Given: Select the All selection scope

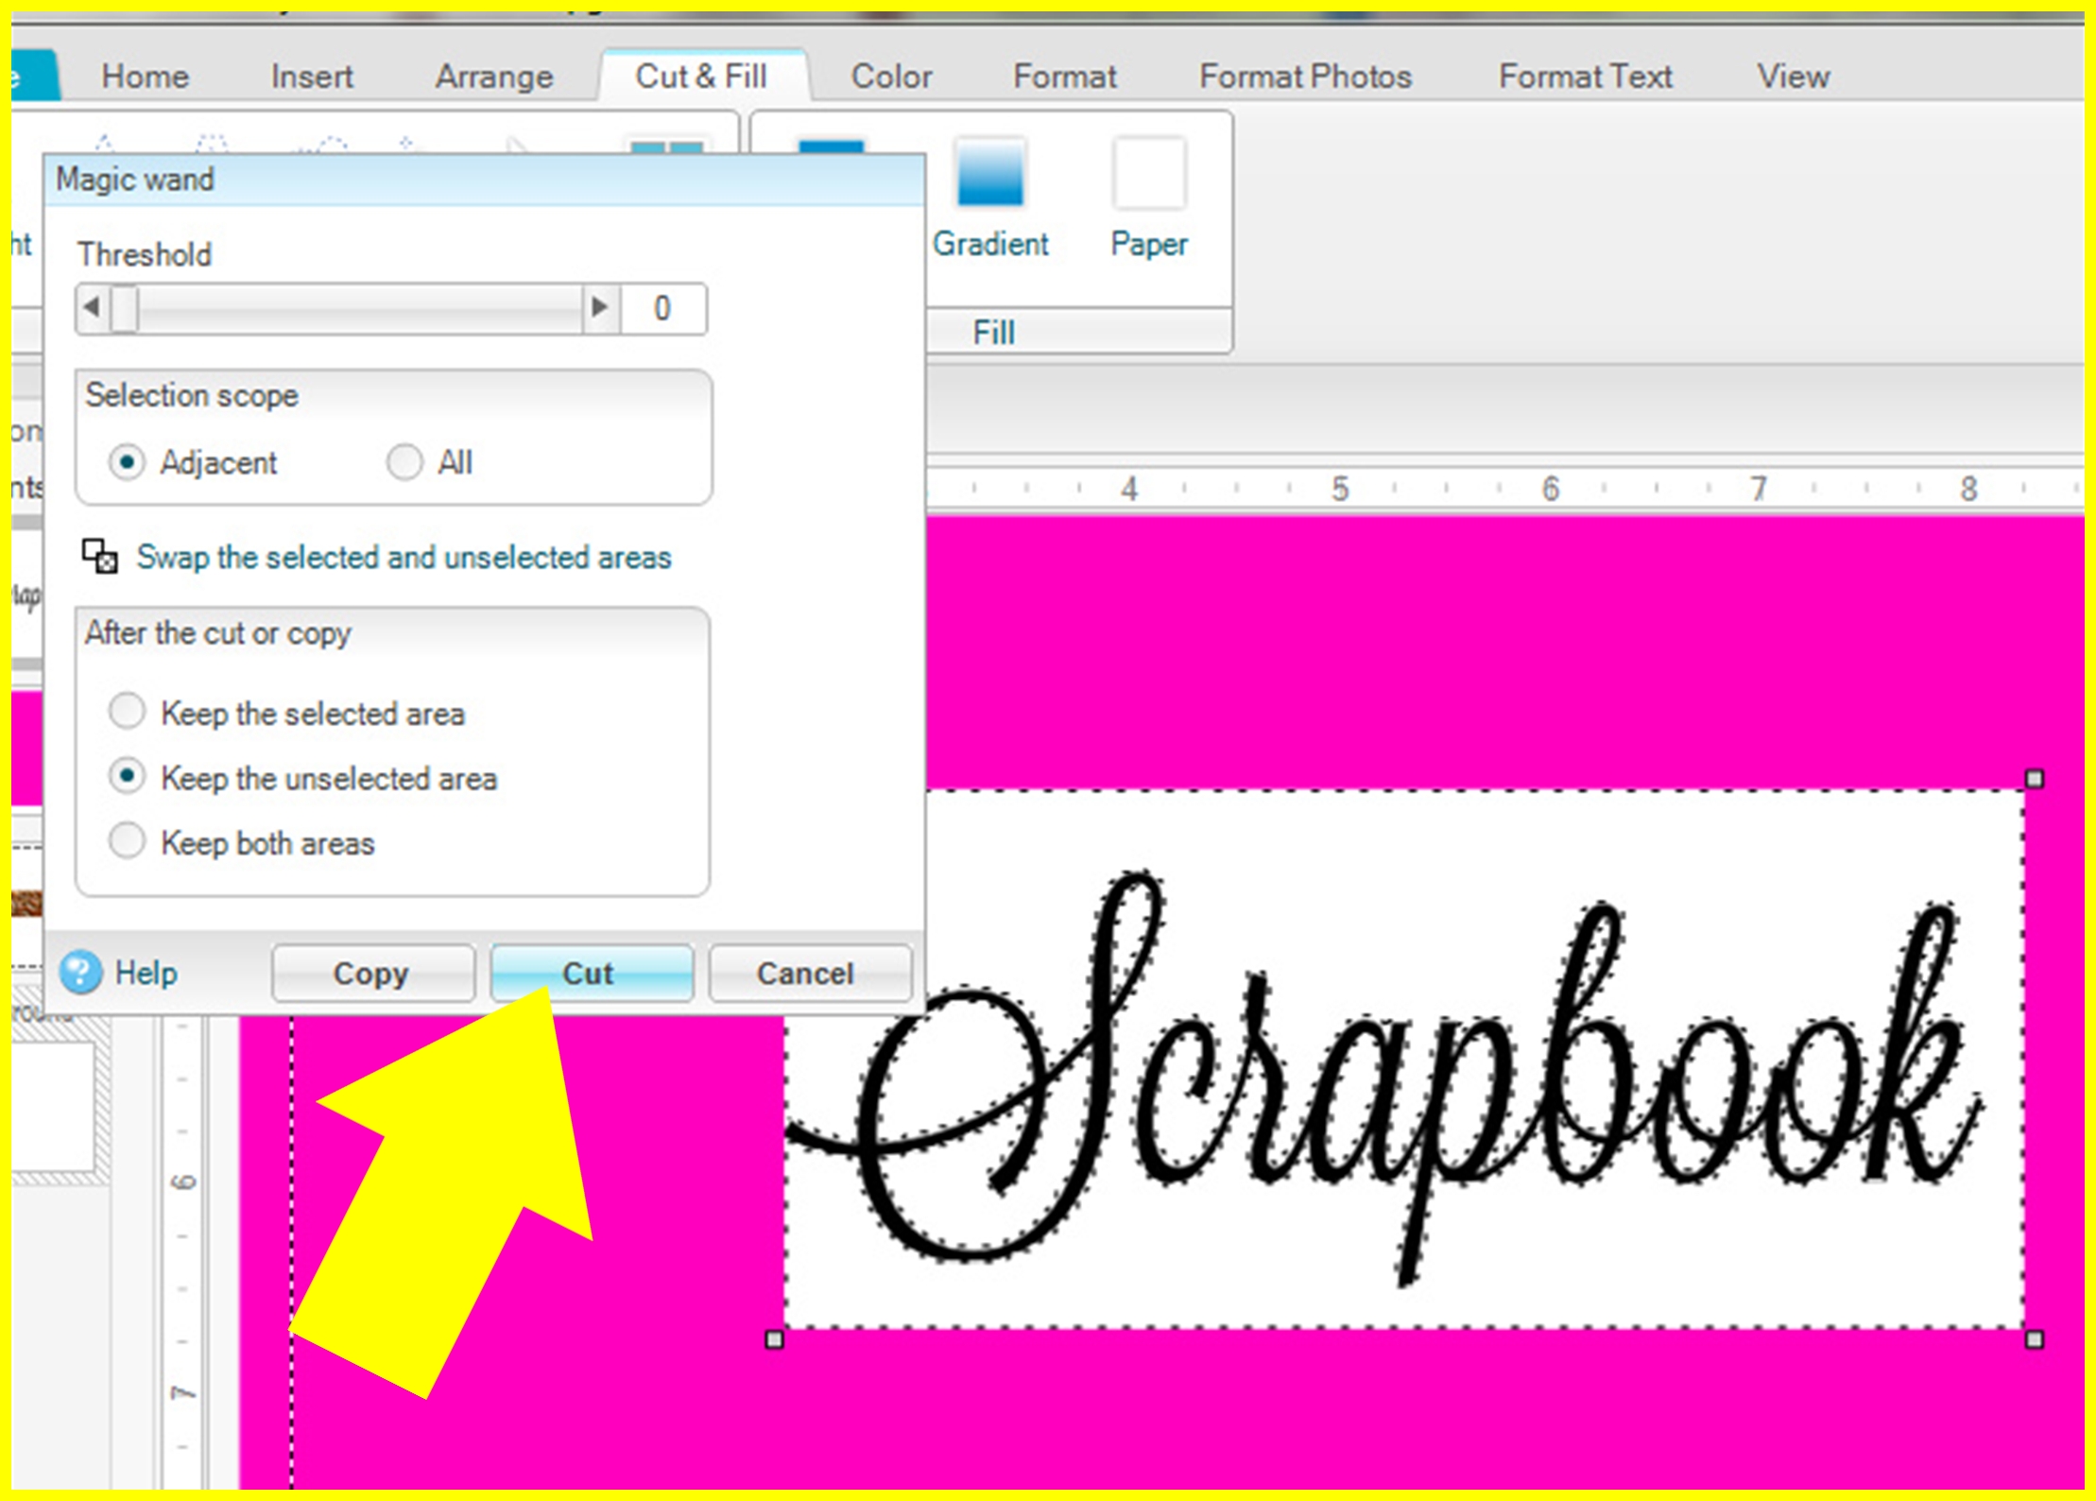Looking at the screenshot, I should pos(404,462).
